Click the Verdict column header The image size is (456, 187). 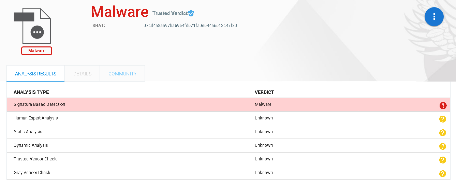coord(264,92)
